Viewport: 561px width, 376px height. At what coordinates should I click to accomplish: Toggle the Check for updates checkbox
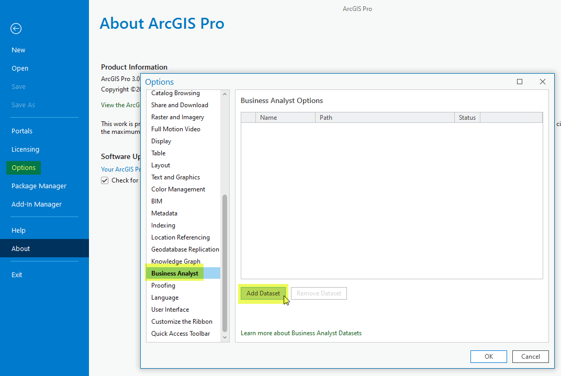[105, 180]
